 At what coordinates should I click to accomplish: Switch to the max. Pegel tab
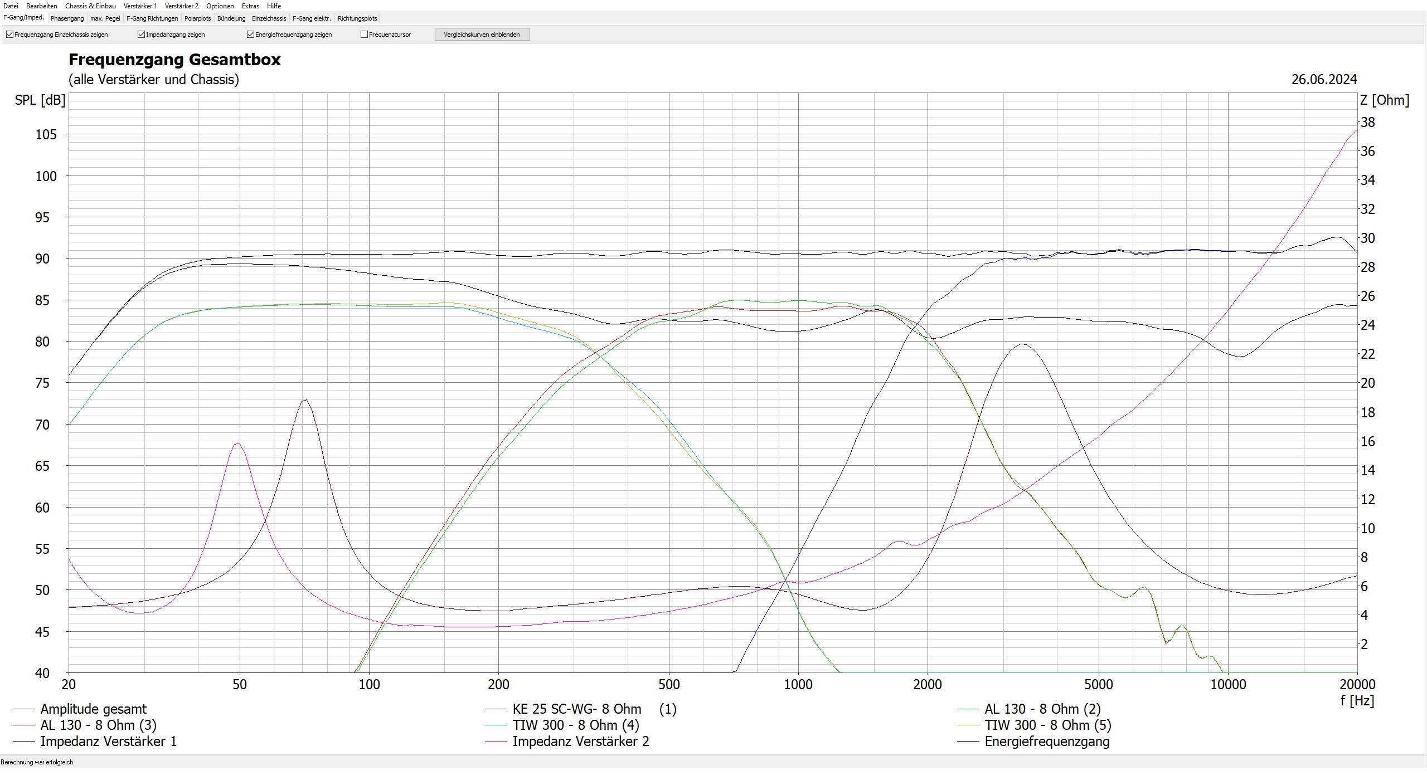tap(105, 18)
